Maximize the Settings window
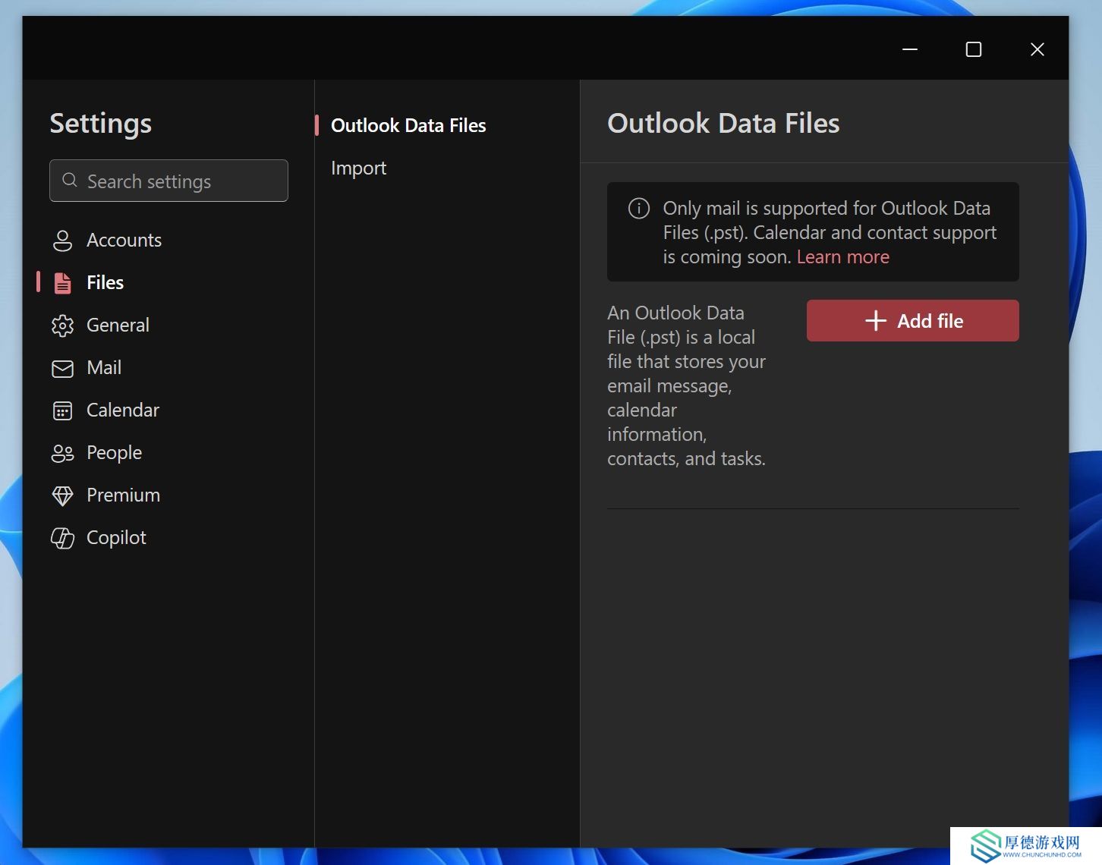This screenshot has width=1102, height=865. tap(974, 49)
